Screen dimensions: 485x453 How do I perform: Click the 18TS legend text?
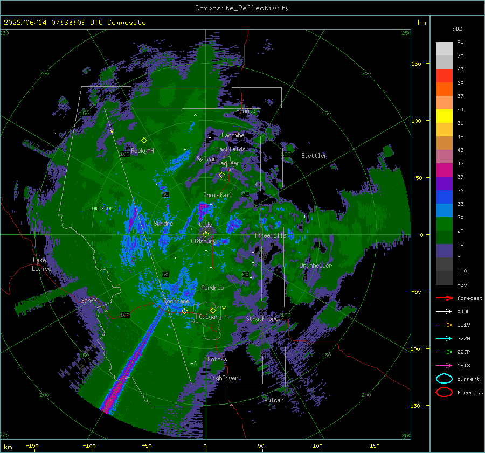tap(463, 366)
